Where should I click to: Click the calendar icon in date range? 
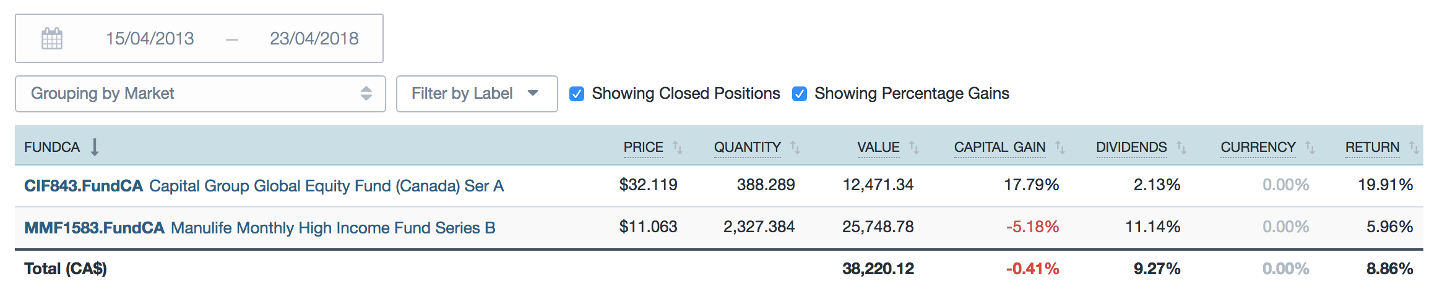click(x=52, y=38)
